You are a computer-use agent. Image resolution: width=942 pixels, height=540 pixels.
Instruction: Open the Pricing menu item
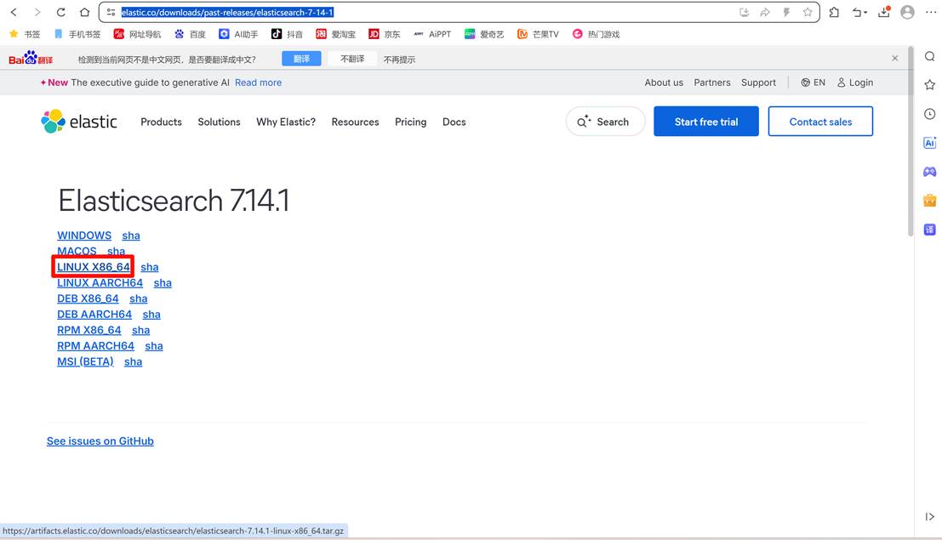pyautogui.click(x=410, y=122)
